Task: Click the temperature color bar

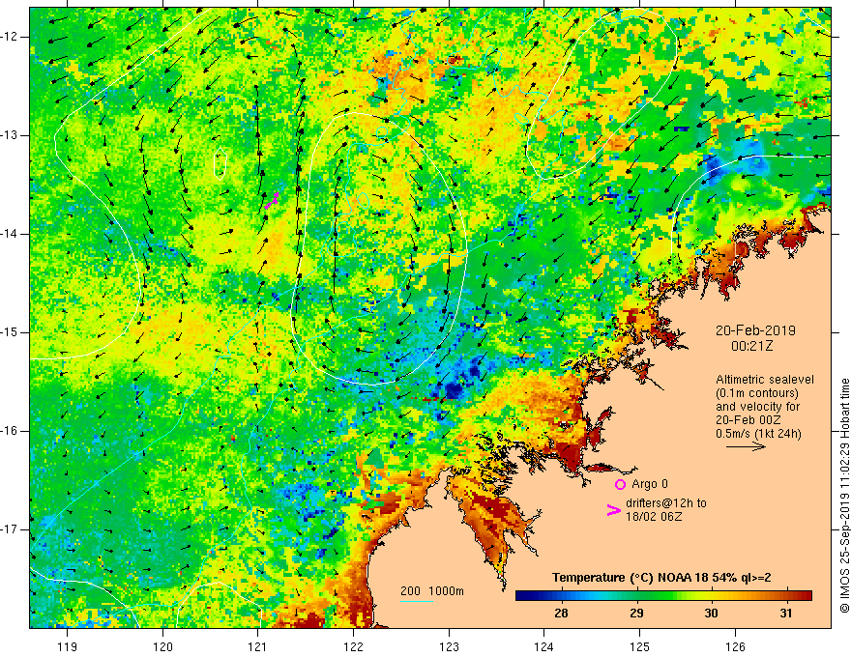Action: coord(663,596)
